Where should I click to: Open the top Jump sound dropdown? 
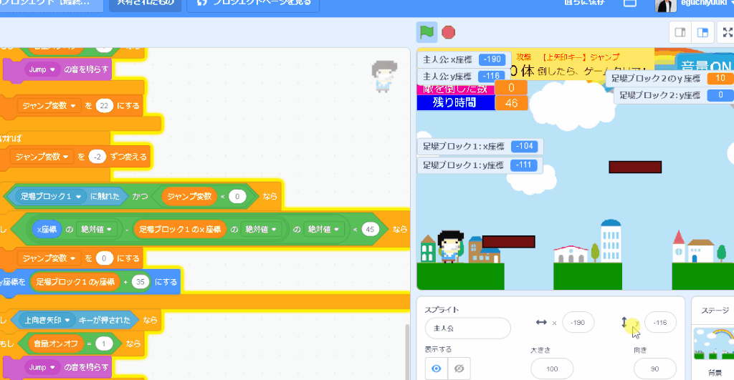coord(53,69)
